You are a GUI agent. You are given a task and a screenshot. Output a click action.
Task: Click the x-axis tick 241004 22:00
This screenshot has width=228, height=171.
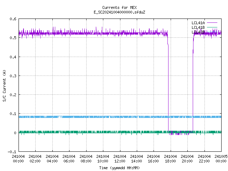tap(204, 159)
